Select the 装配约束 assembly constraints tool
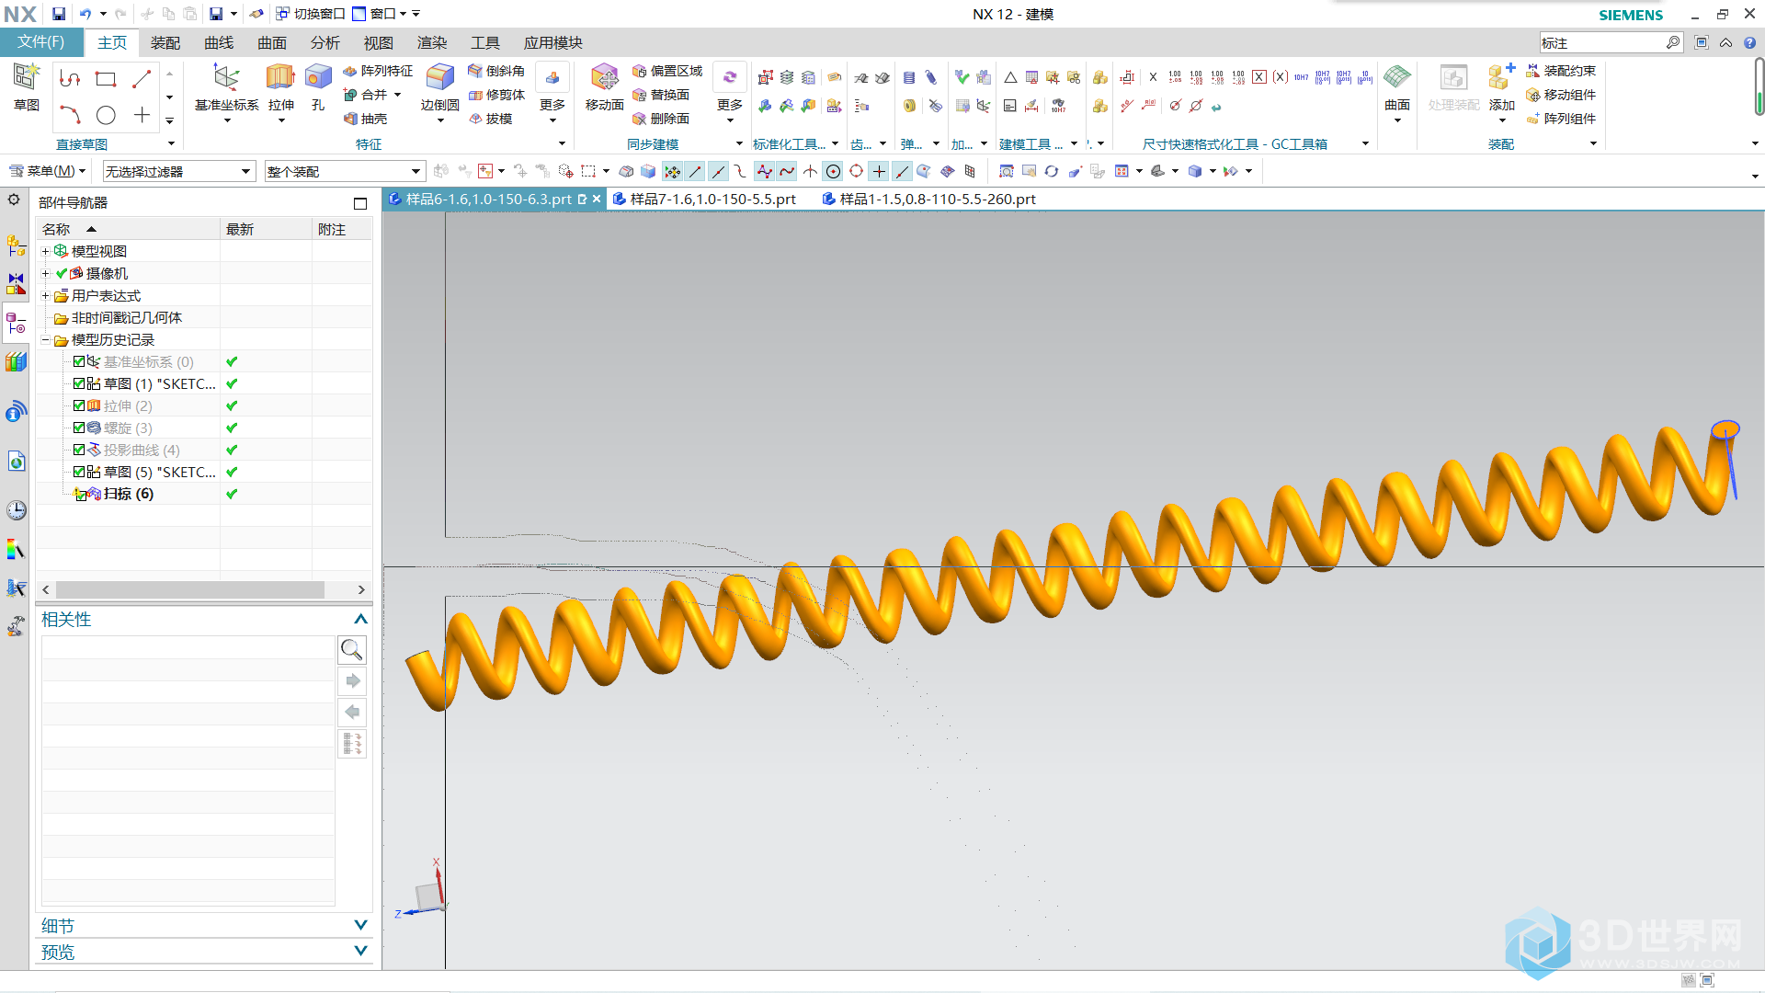This screenshot has width=1765, height=993. tap(1560, 71)
